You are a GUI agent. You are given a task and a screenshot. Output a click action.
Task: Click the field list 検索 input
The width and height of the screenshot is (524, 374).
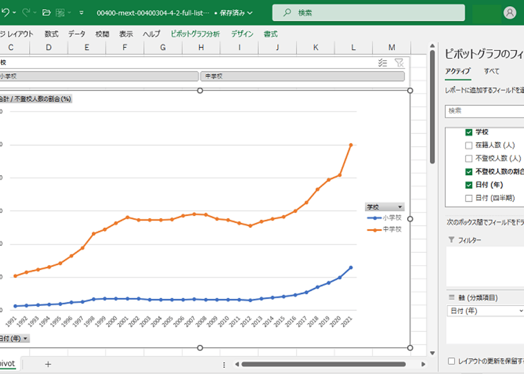484,111
